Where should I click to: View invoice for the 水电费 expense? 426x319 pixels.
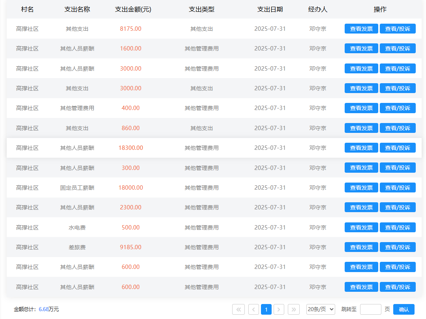pyautogui.click(x=361, y=228)
